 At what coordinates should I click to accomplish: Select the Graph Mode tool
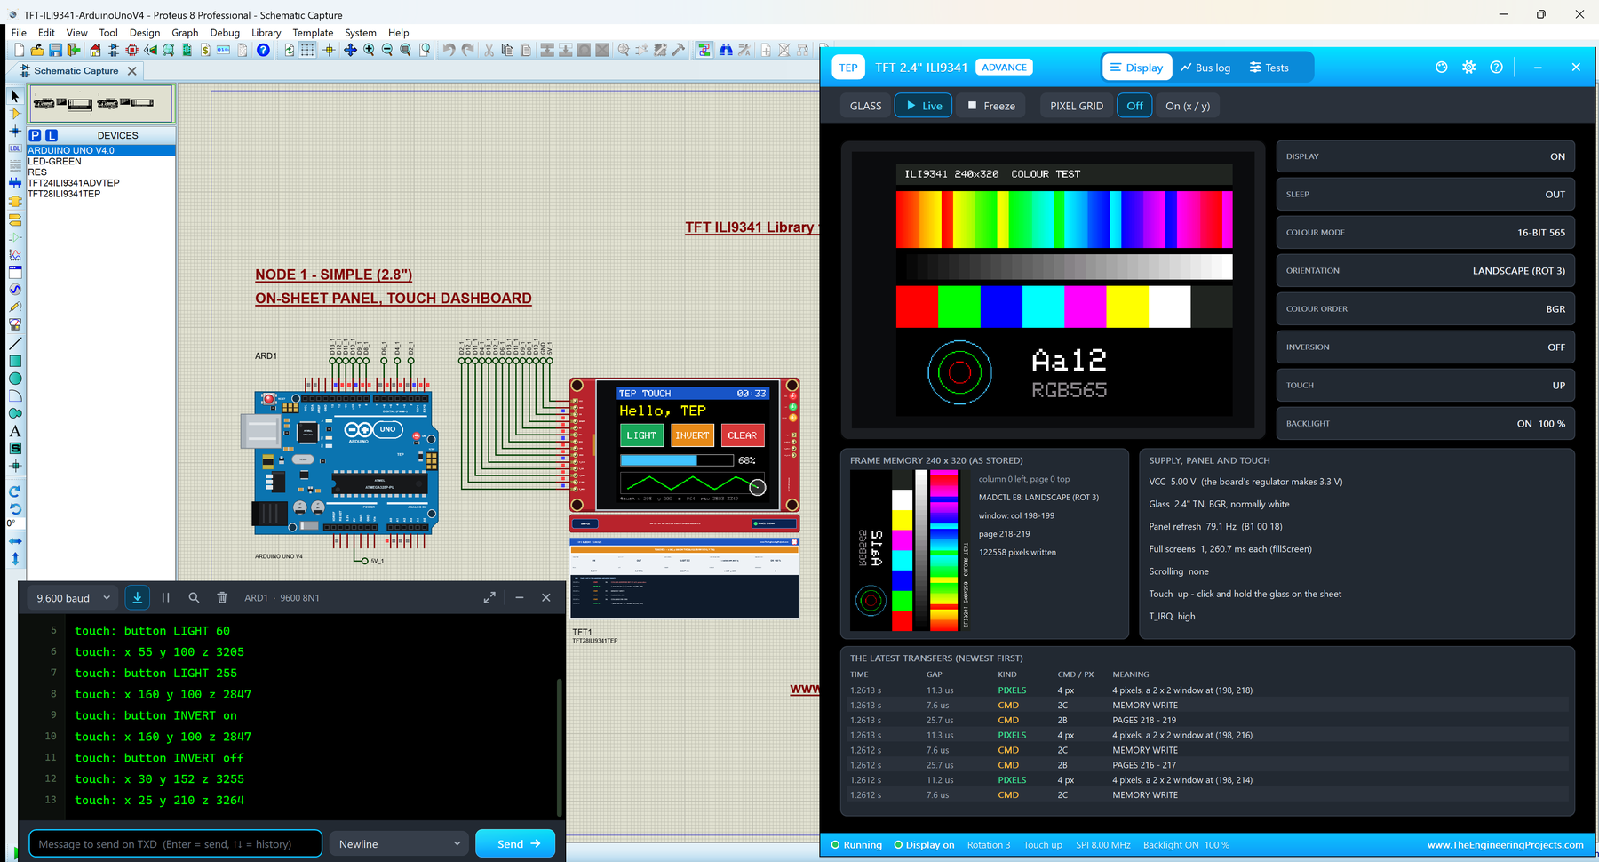pos(14,254)
